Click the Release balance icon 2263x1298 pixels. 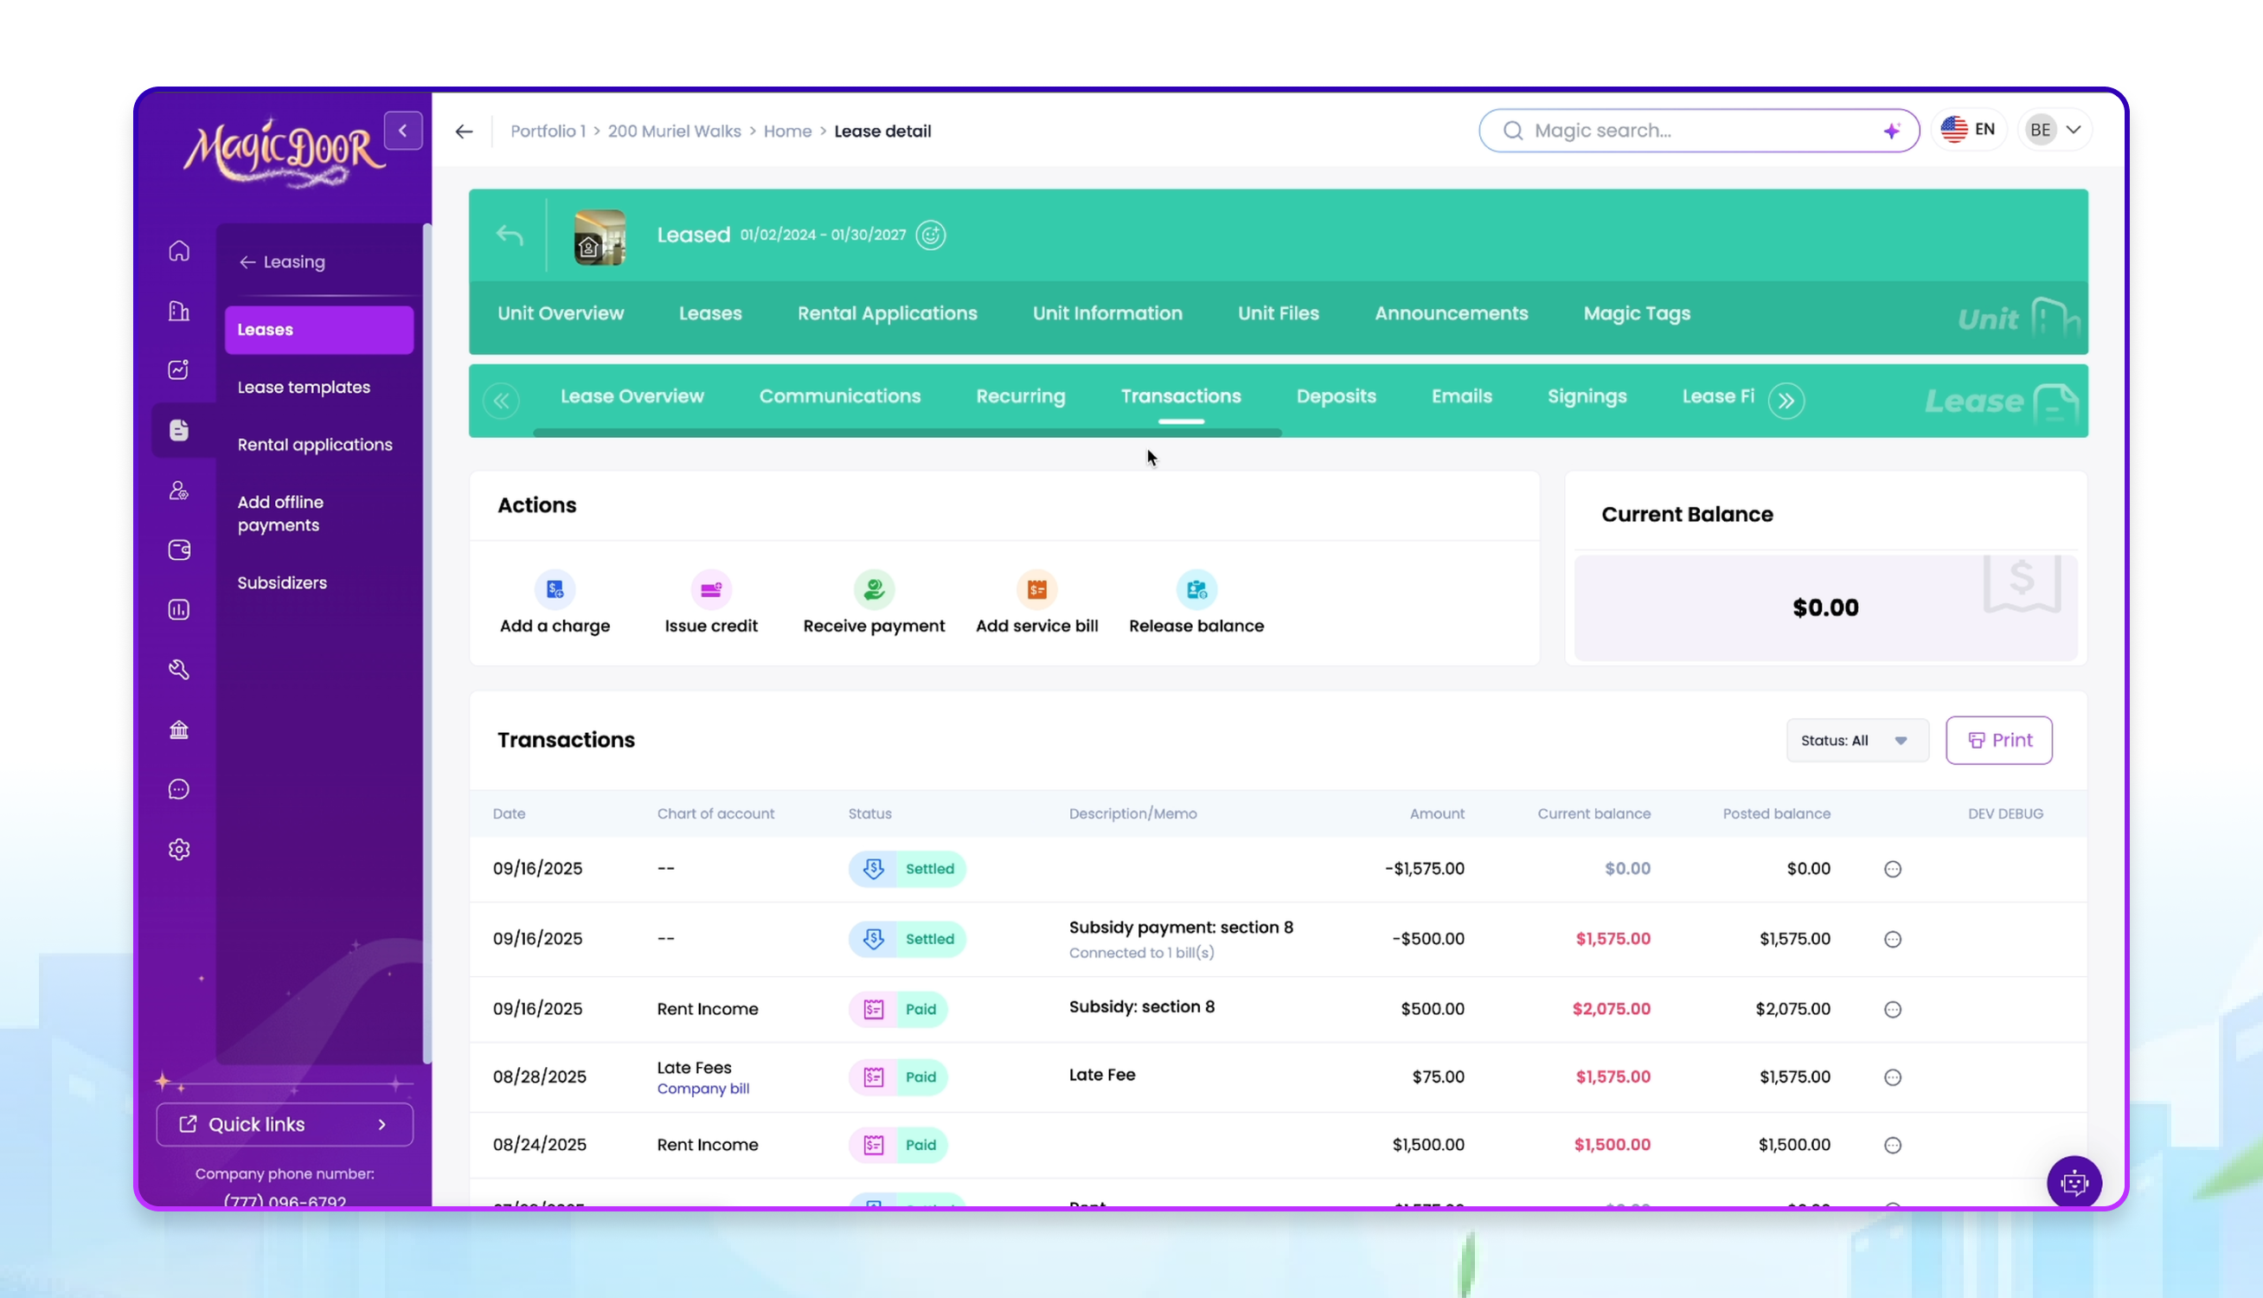[x=1196, y=589]
